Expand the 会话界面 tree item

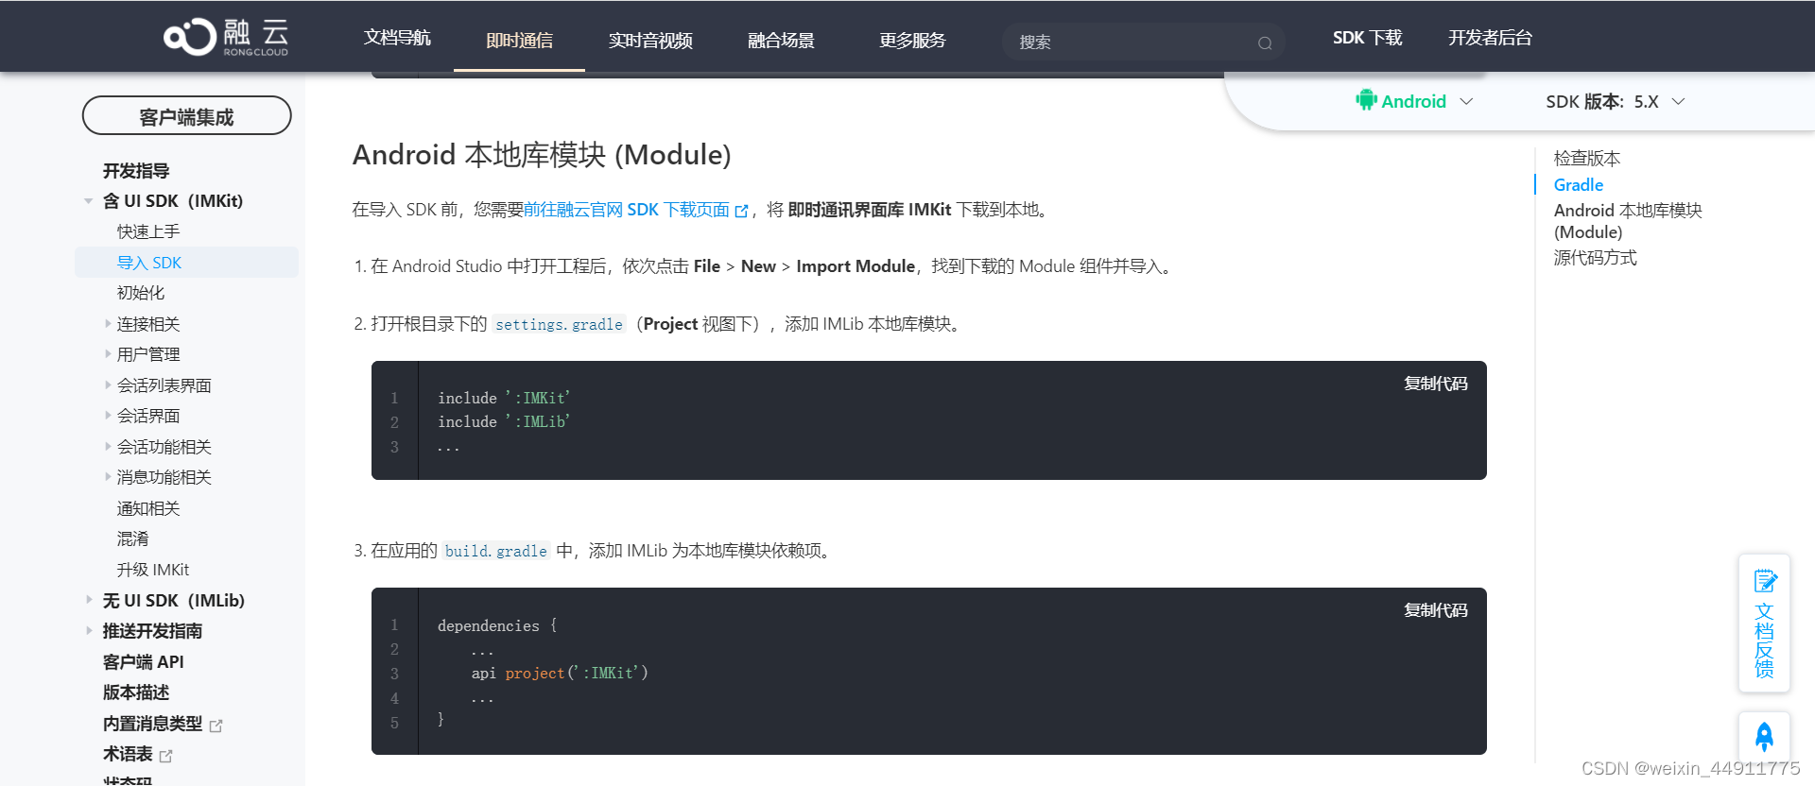point(108,416)
